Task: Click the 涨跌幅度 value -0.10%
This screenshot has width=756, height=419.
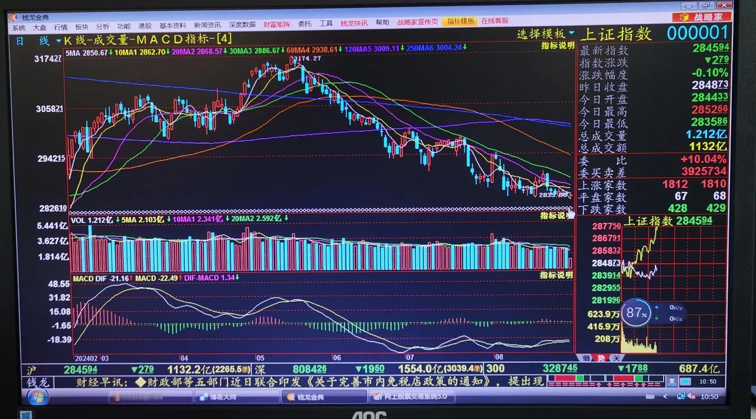Action: (x=710, y=73)
